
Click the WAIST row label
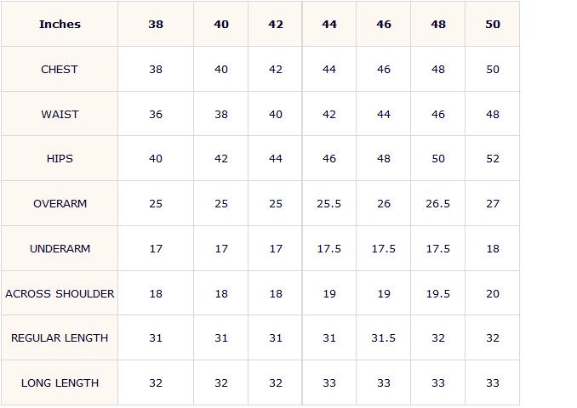pyautogui.click(x=60, y=114)
